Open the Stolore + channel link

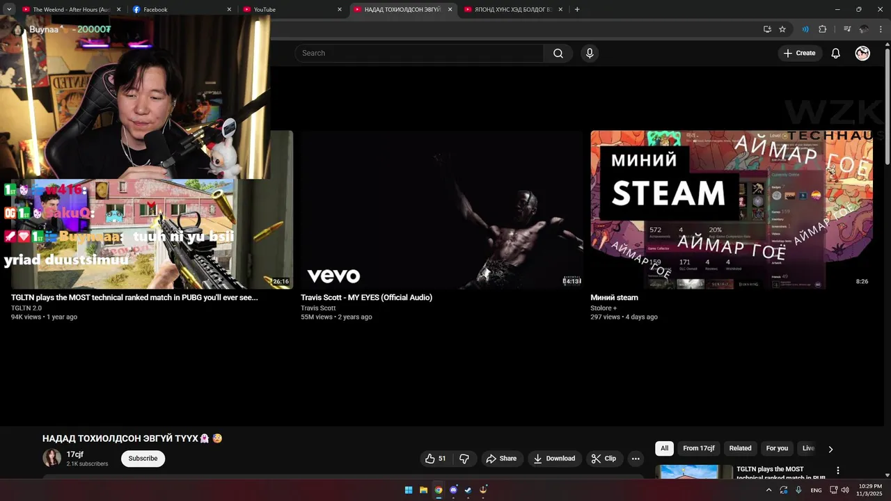click(604, 308)
